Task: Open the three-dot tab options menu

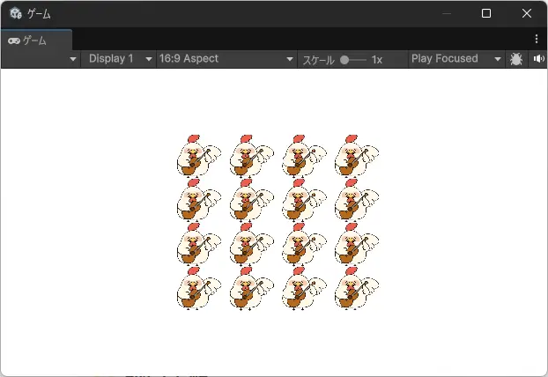Action: coord(537,39)
